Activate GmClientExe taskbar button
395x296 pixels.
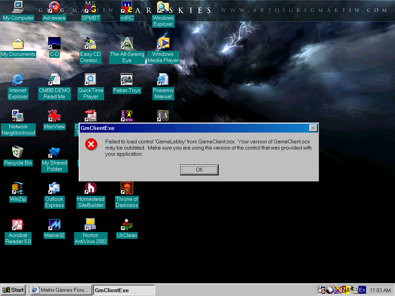tap(124, 290)
